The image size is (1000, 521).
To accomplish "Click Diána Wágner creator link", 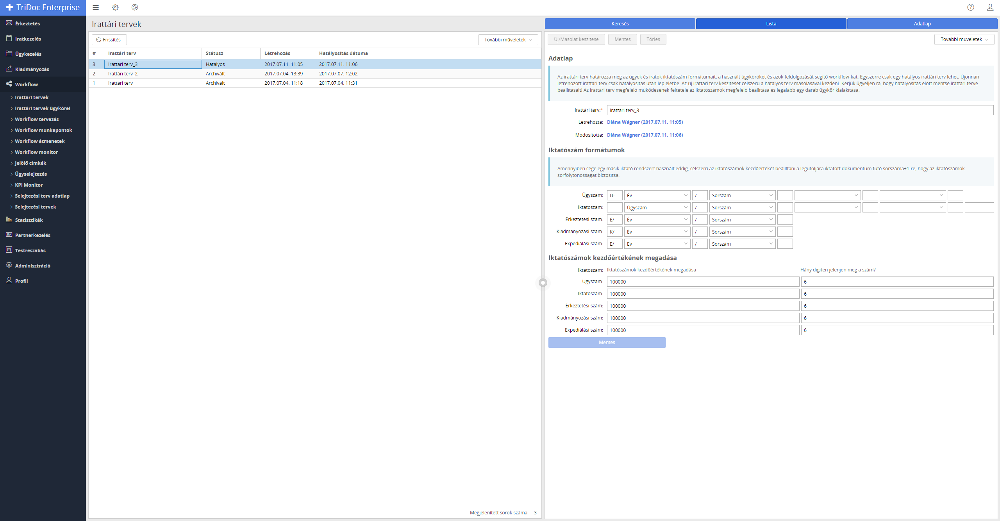I will 645,122.
